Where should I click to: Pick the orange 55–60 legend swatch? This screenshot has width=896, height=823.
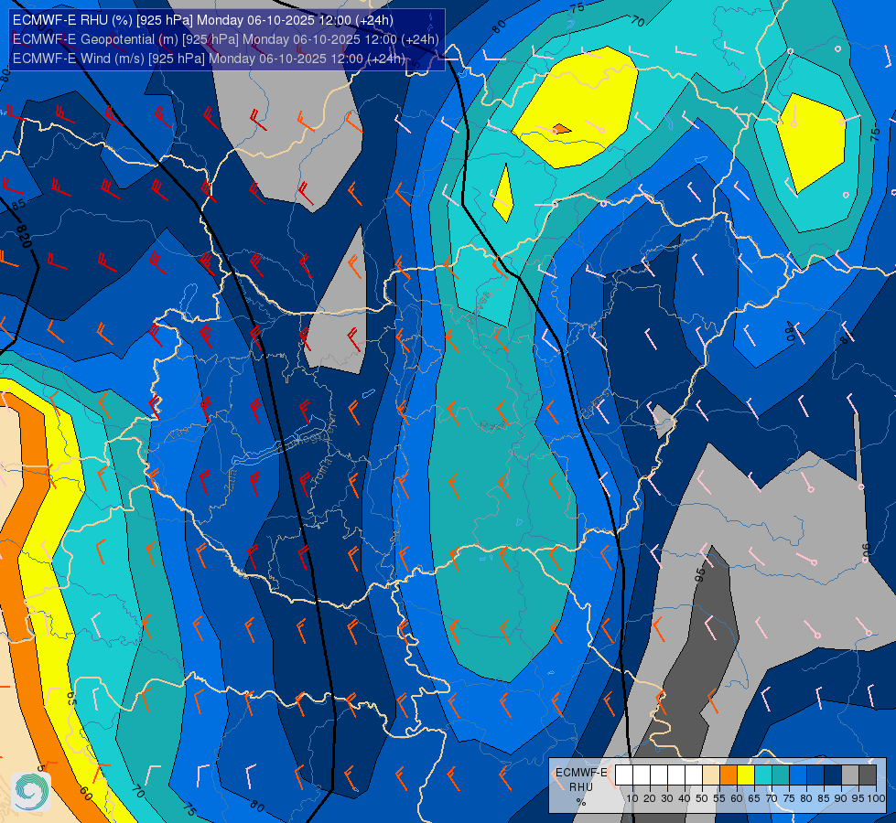(x=729, y=775)
